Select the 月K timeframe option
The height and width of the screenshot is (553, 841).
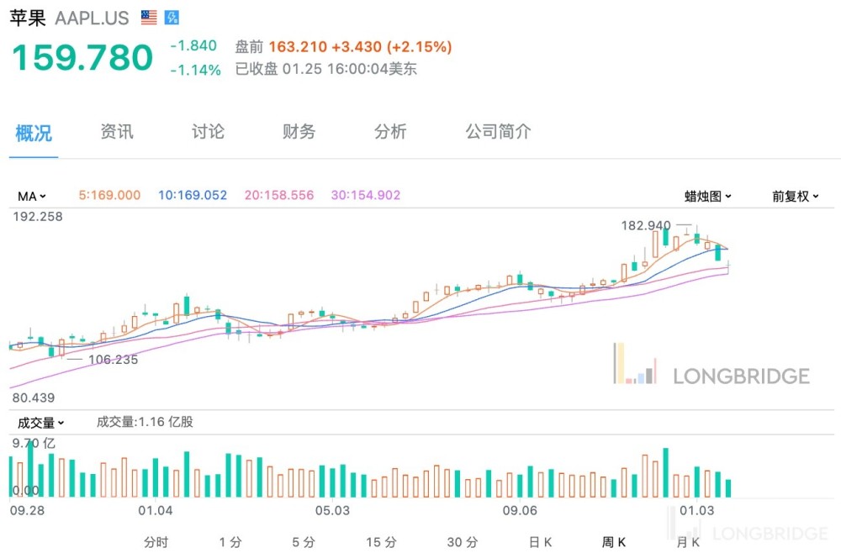point(689,542)
